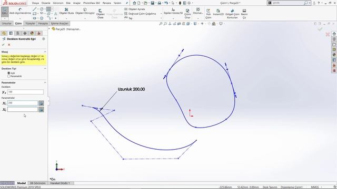Open the PropertyManager tab icon
The height and width of the screenshot is (189, 337).
pos(11,33)
